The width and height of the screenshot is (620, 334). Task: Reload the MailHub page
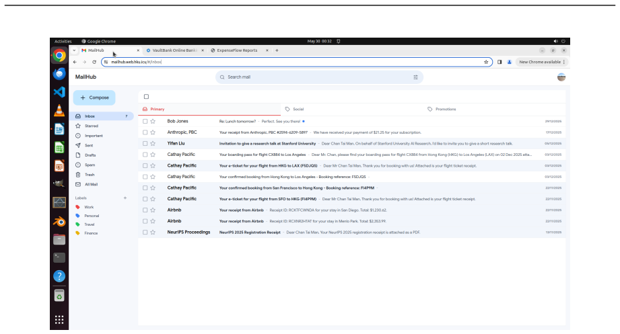[94, 62]
